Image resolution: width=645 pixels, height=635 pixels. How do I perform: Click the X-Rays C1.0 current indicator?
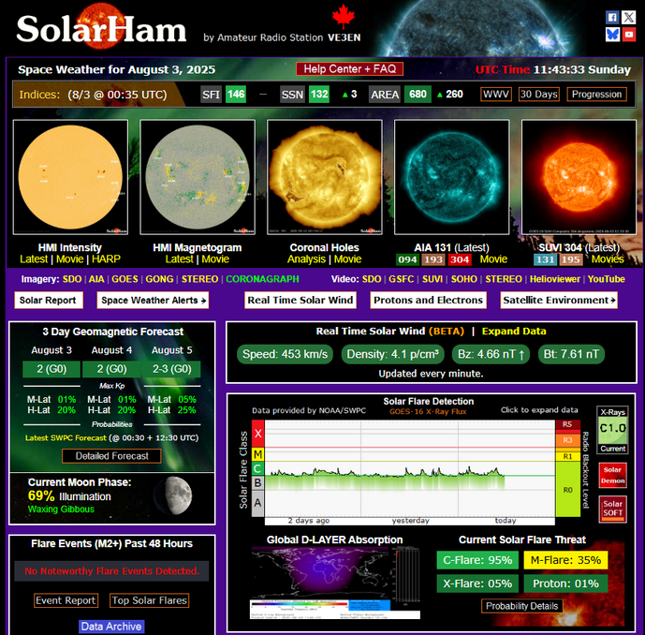[612, 429]
